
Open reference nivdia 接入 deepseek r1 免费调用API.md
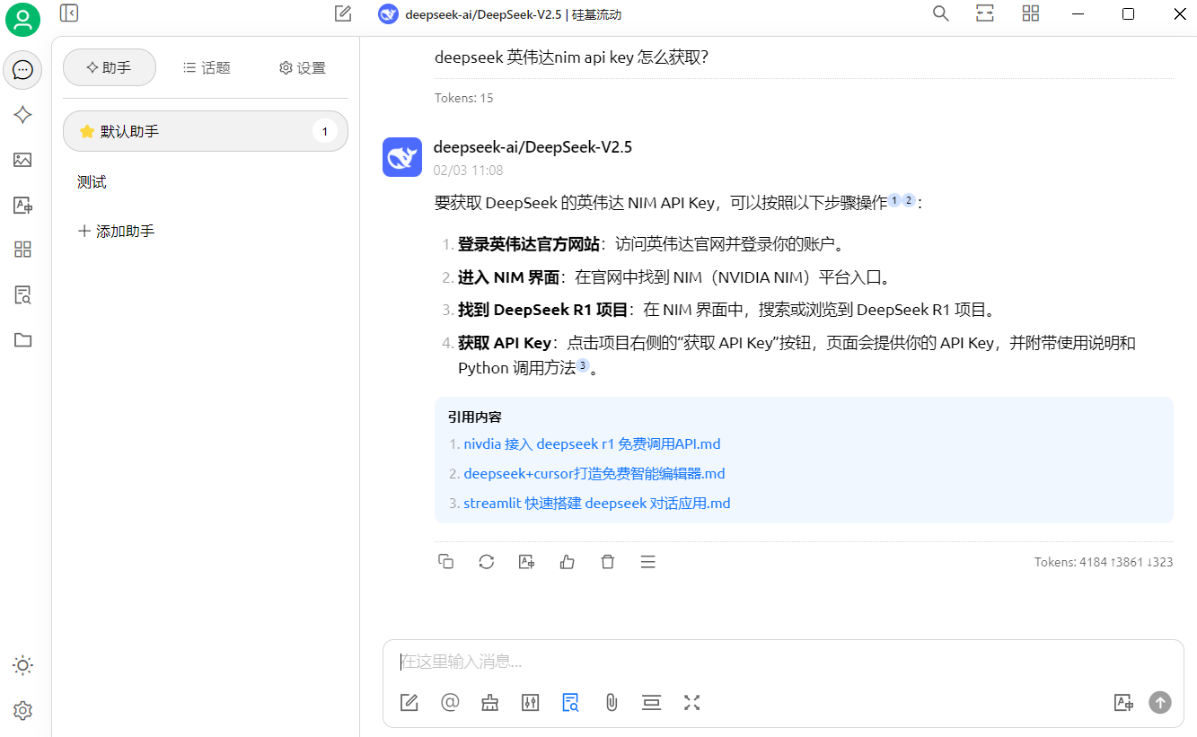(x=592, y=443)
